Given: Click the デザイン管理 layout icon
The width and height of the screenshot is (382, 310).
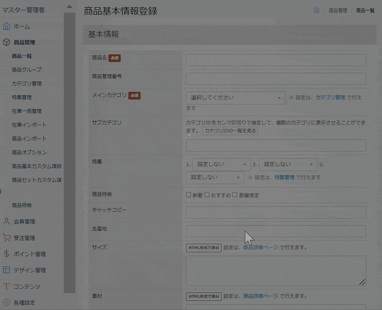Looking at the screenshot, I should [x=6, y=270].
